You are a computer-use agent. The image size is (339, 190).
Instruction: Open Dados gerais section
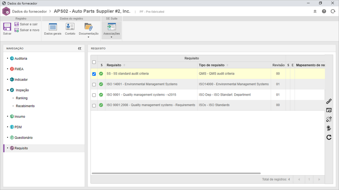[x=53, y=29]
